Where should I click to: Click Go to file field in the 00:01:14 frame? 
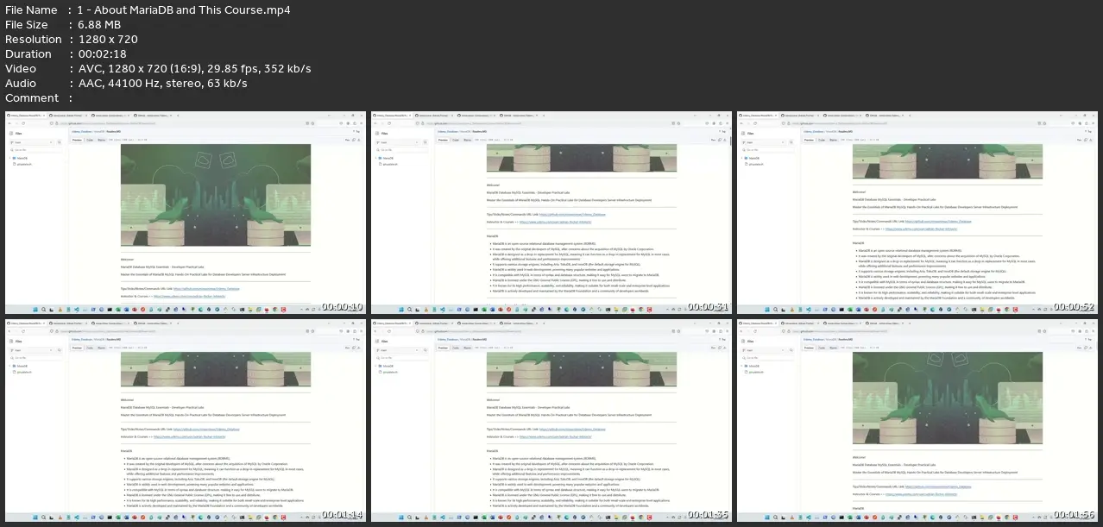click(x=36, y=358)
